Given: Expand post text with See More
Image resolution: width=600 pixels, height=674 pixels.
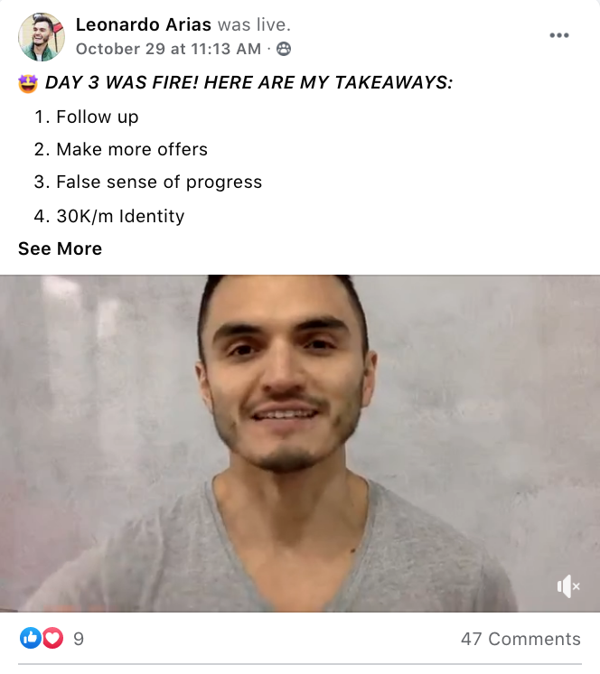Looking at the screenshot, I should click(x=61, y=248).
